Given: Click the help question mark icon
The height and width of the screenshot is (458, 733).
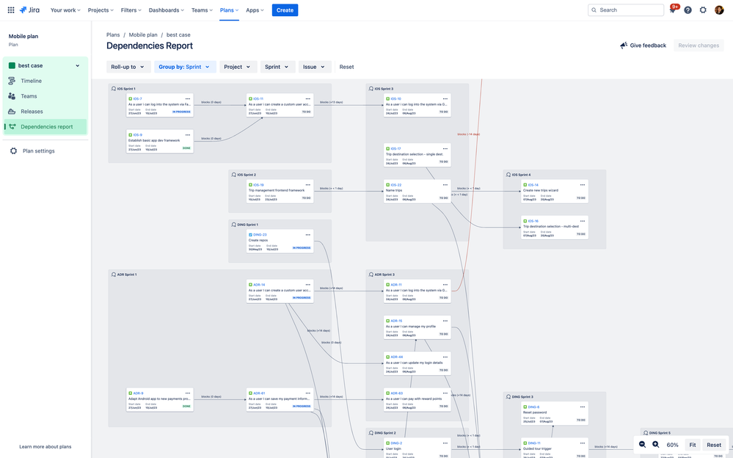Looking at the screenshot, I should [687, 10].
